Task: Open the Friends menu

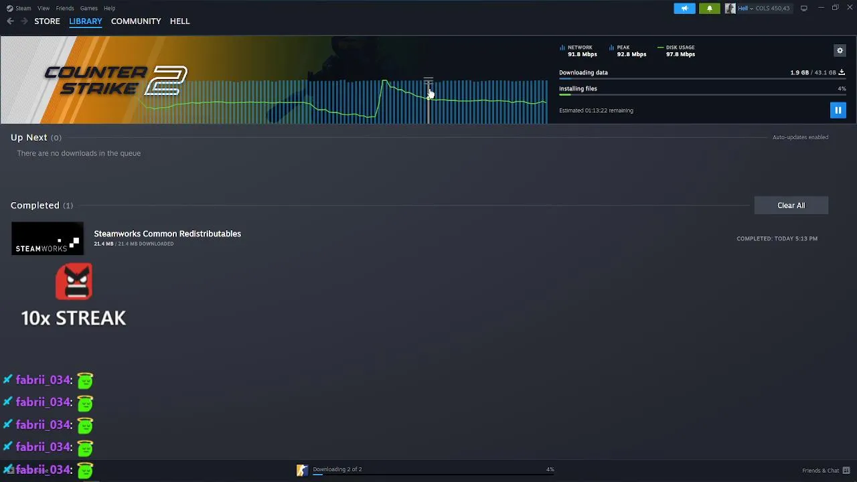Action: tap(65, 8)
